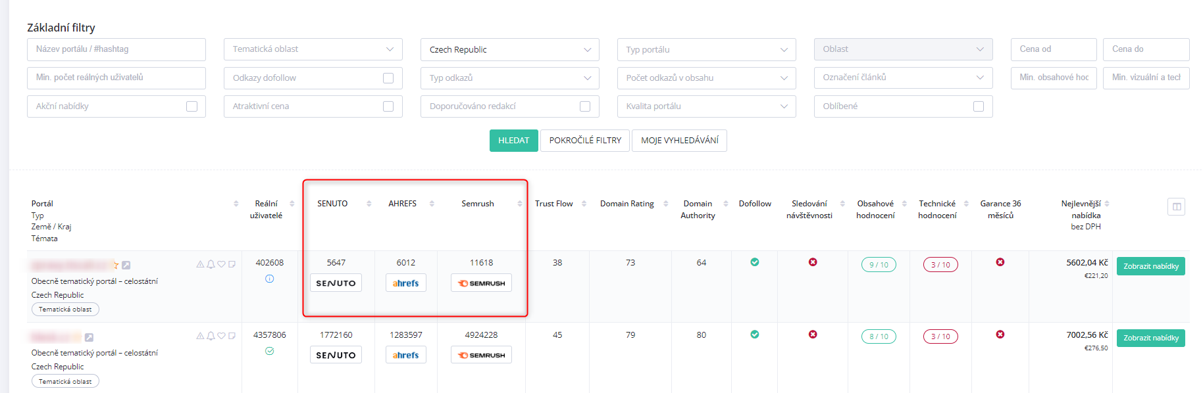1203x393 pixels.
Task: Click ahrefs logo under 1283597
Action: [x=405, y=355]
